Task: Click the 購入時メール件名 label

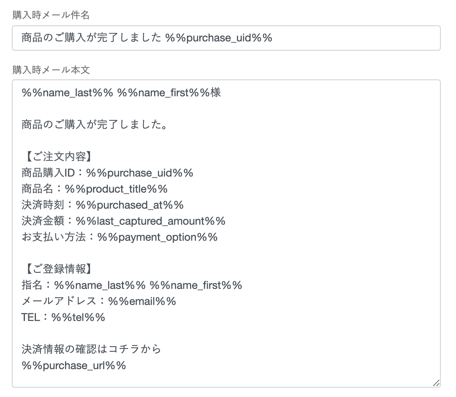Action: (51, 15)
